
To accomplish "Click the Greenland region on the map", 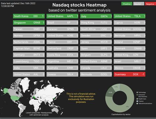I will tap(24, 84).
